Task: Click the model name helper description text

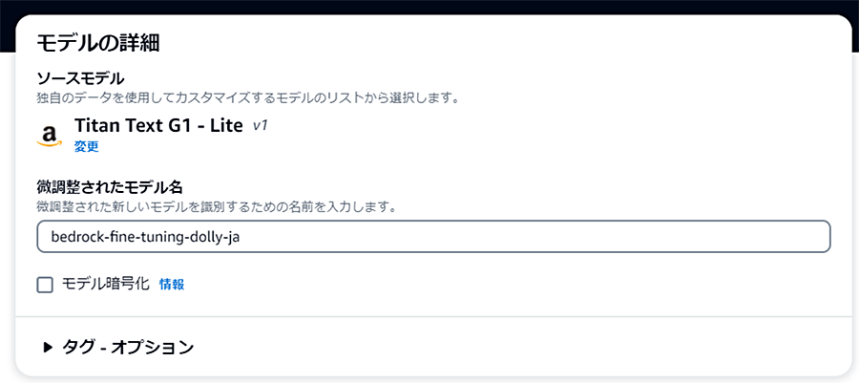Action: 217,207
